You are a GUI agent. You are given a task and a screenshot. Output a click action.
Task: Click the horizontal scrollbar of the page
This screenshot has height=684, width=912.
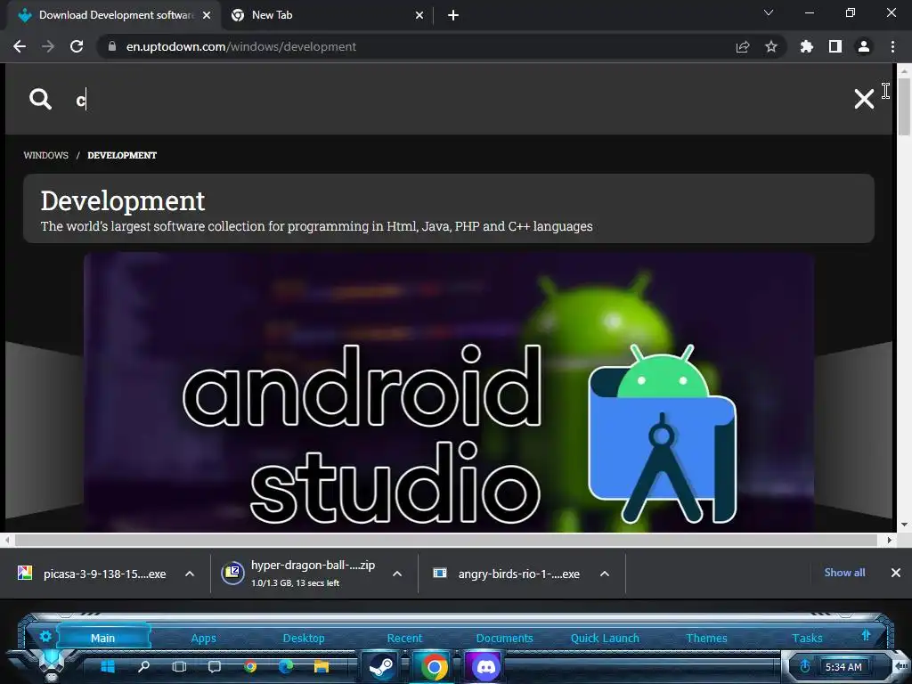tap(445, 541)
